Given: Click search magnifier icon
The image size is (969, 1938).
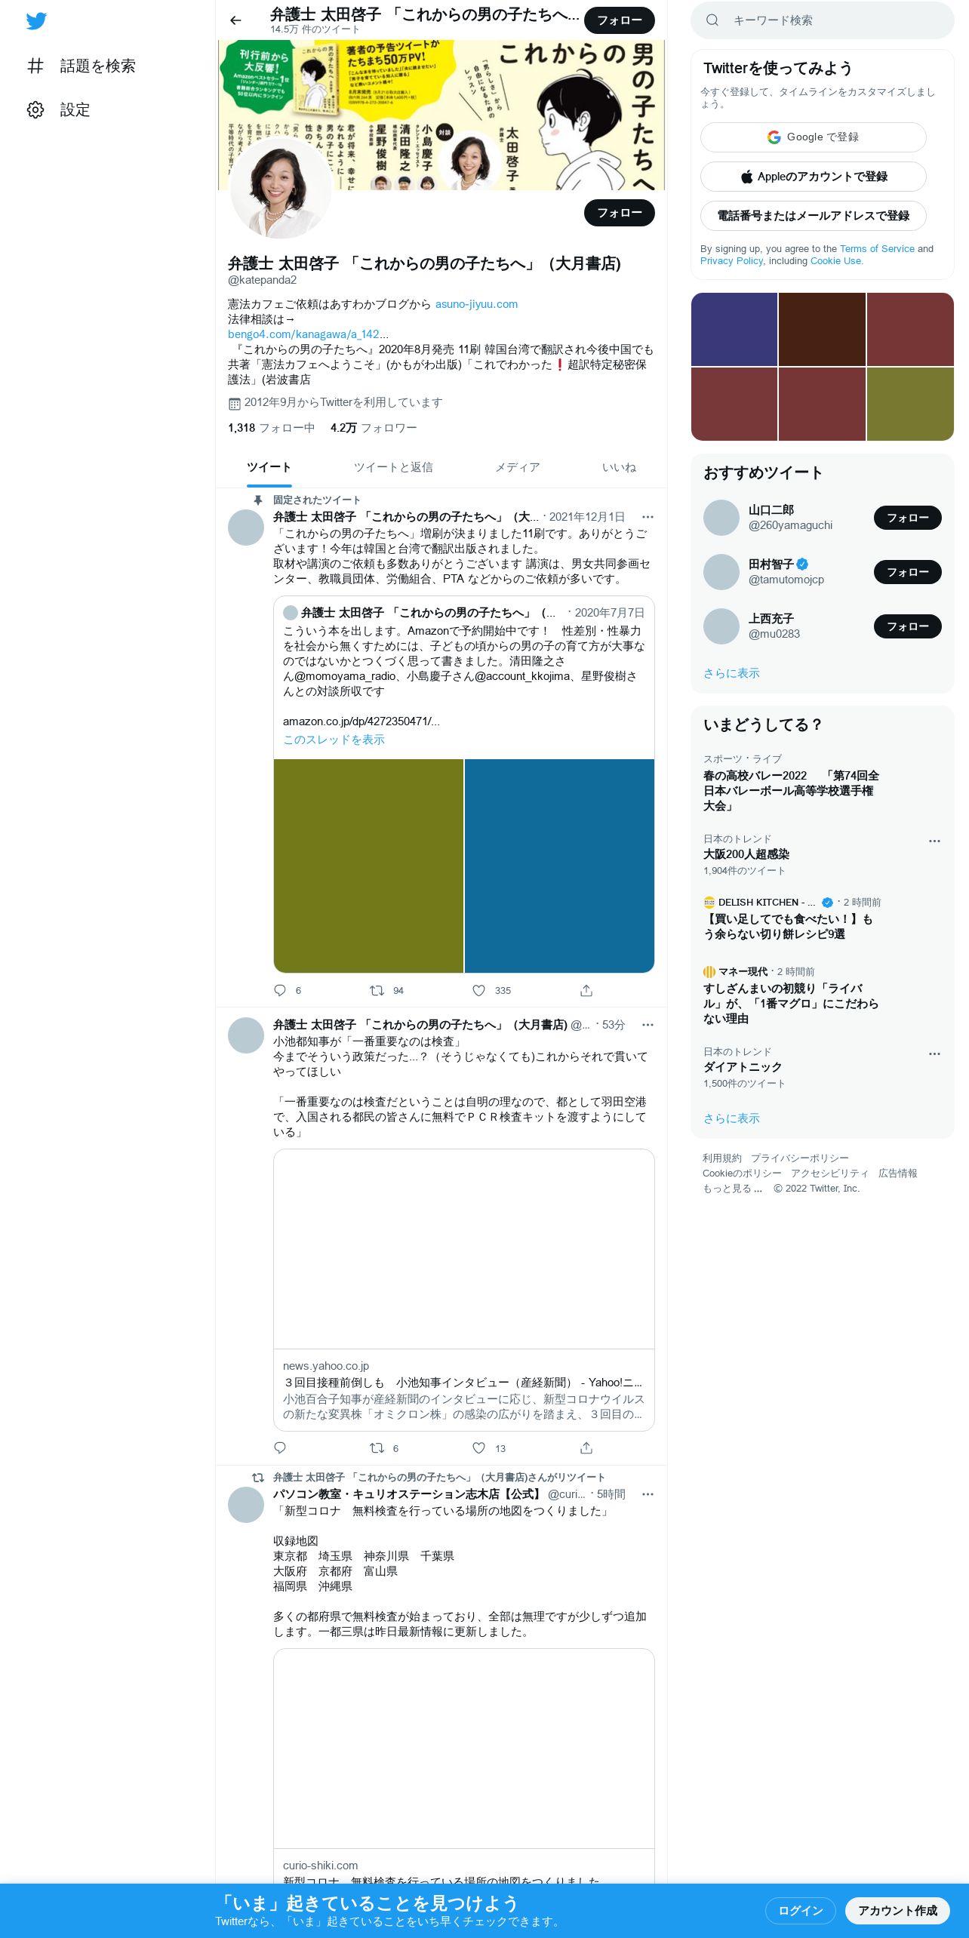Looking at the screenshot, I should point(712,20).
